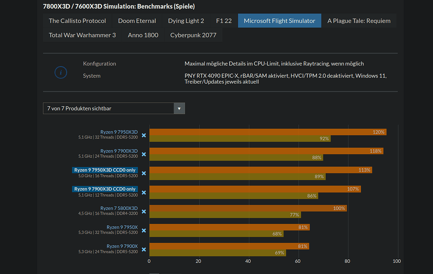433x274 pixels.
Task: Switch to the Doom Eternal benchmark tab
Action: click(x=137, y=20)
